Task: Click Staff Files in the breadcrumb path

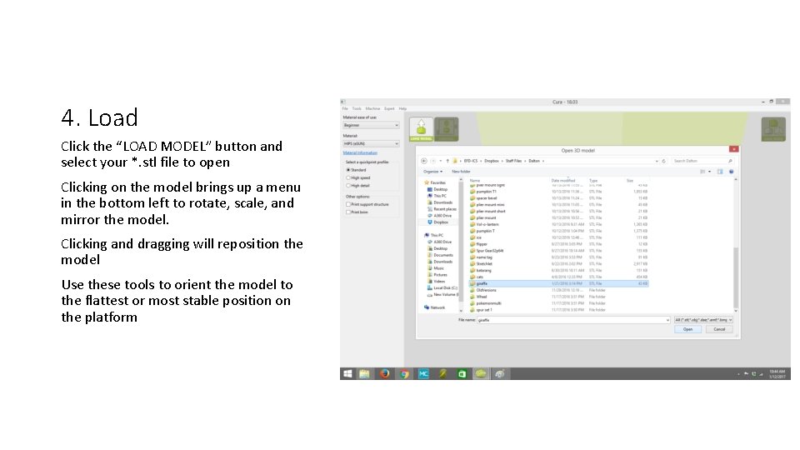Action: click(513, 161)
